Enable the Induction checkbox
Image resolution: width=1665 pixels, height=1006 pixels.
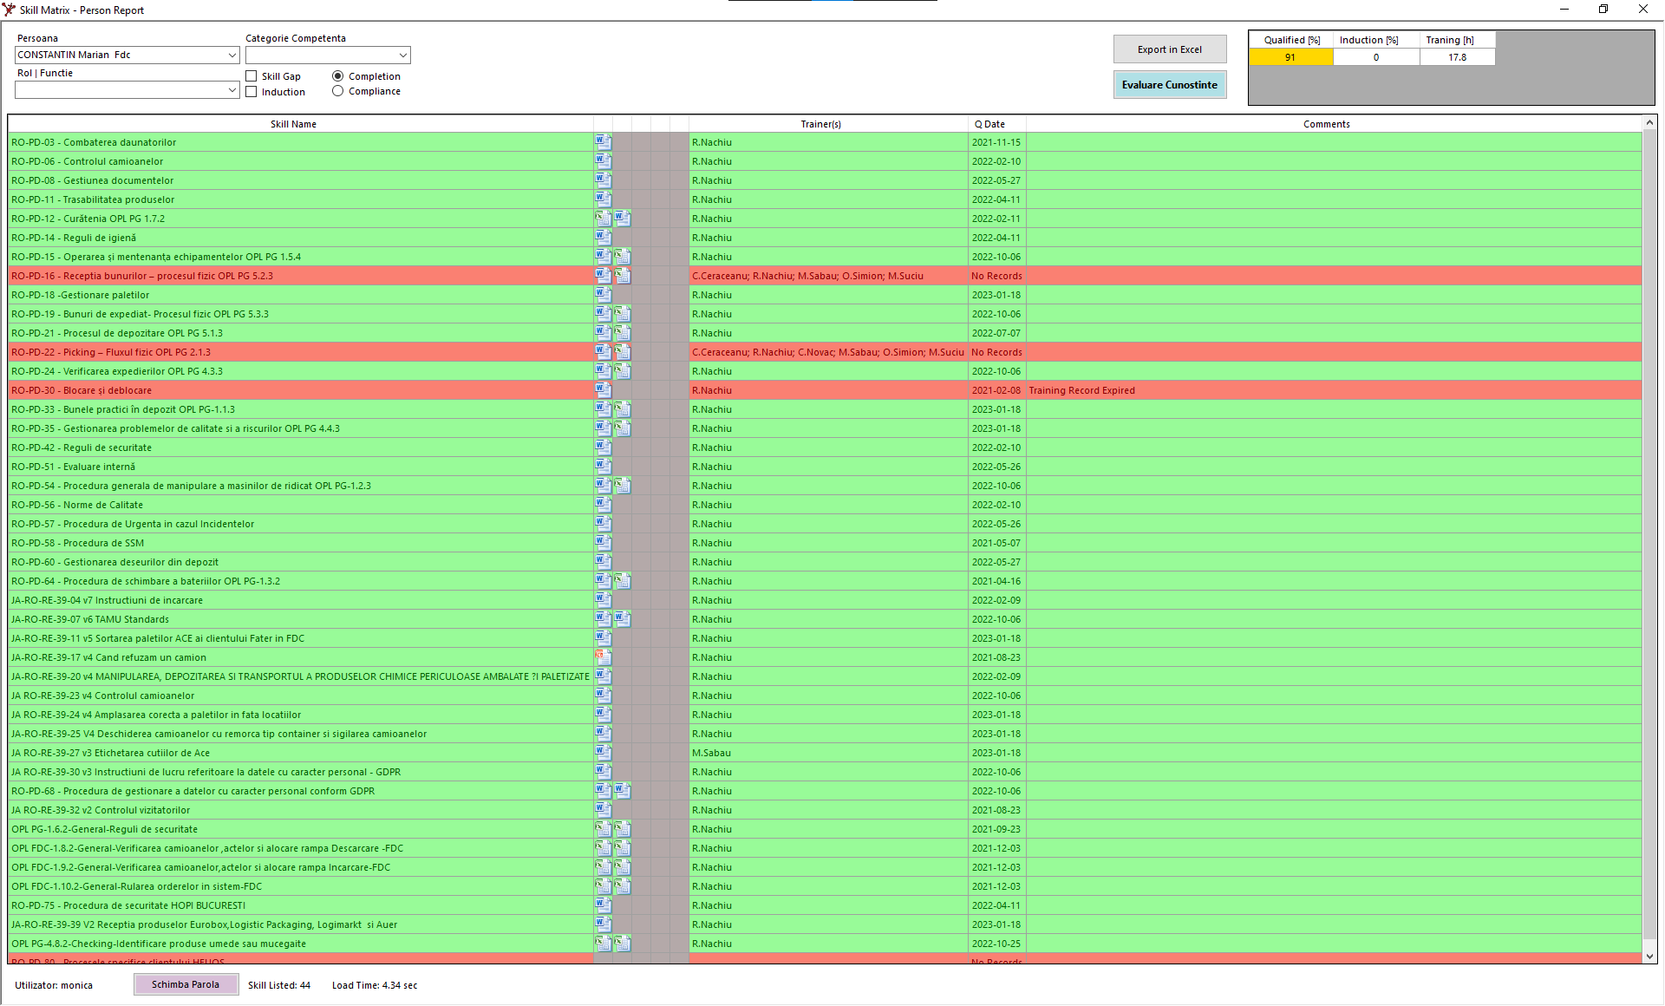click(x=251, y=92)
